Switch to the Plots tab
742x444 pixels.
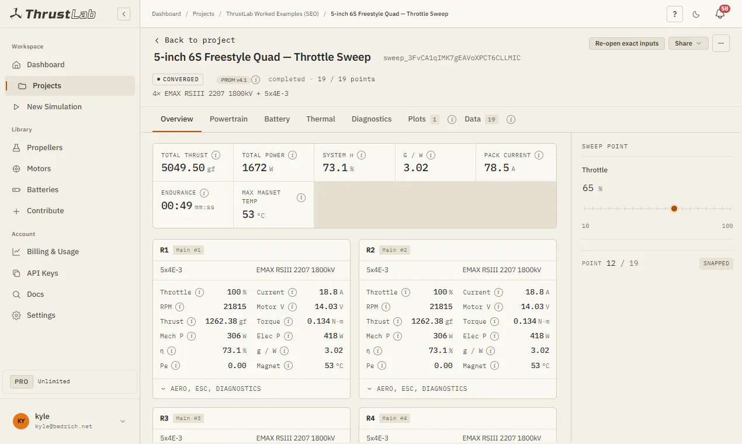[x=424, y=119]
